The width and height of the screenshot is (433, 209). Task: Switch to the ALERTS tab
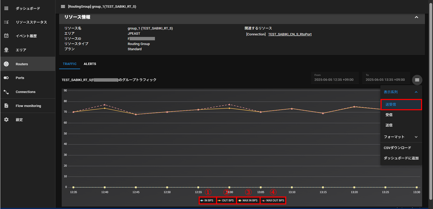coord(90,64)
